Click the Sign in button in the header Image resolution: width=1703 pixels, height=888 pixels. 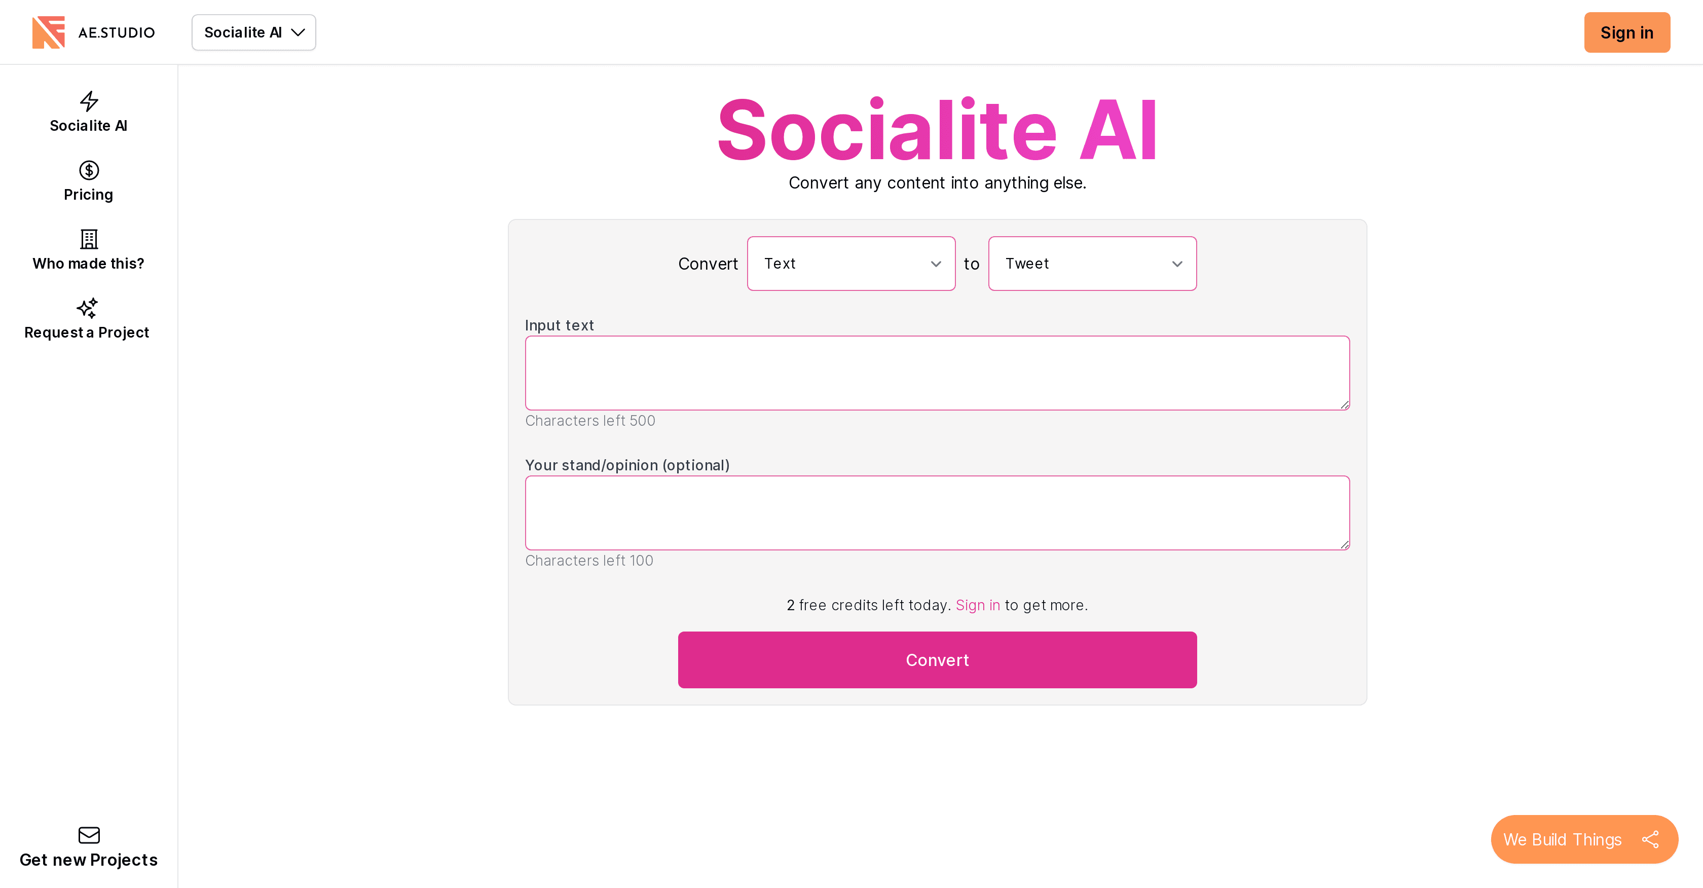pyautogui.click(x=1626, y=32)
